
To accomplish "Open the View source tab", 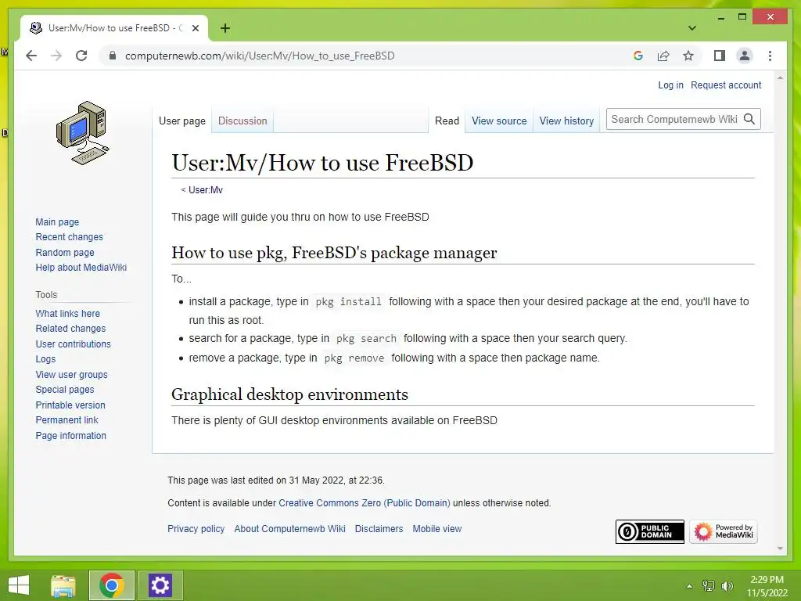I will (499, 121).
